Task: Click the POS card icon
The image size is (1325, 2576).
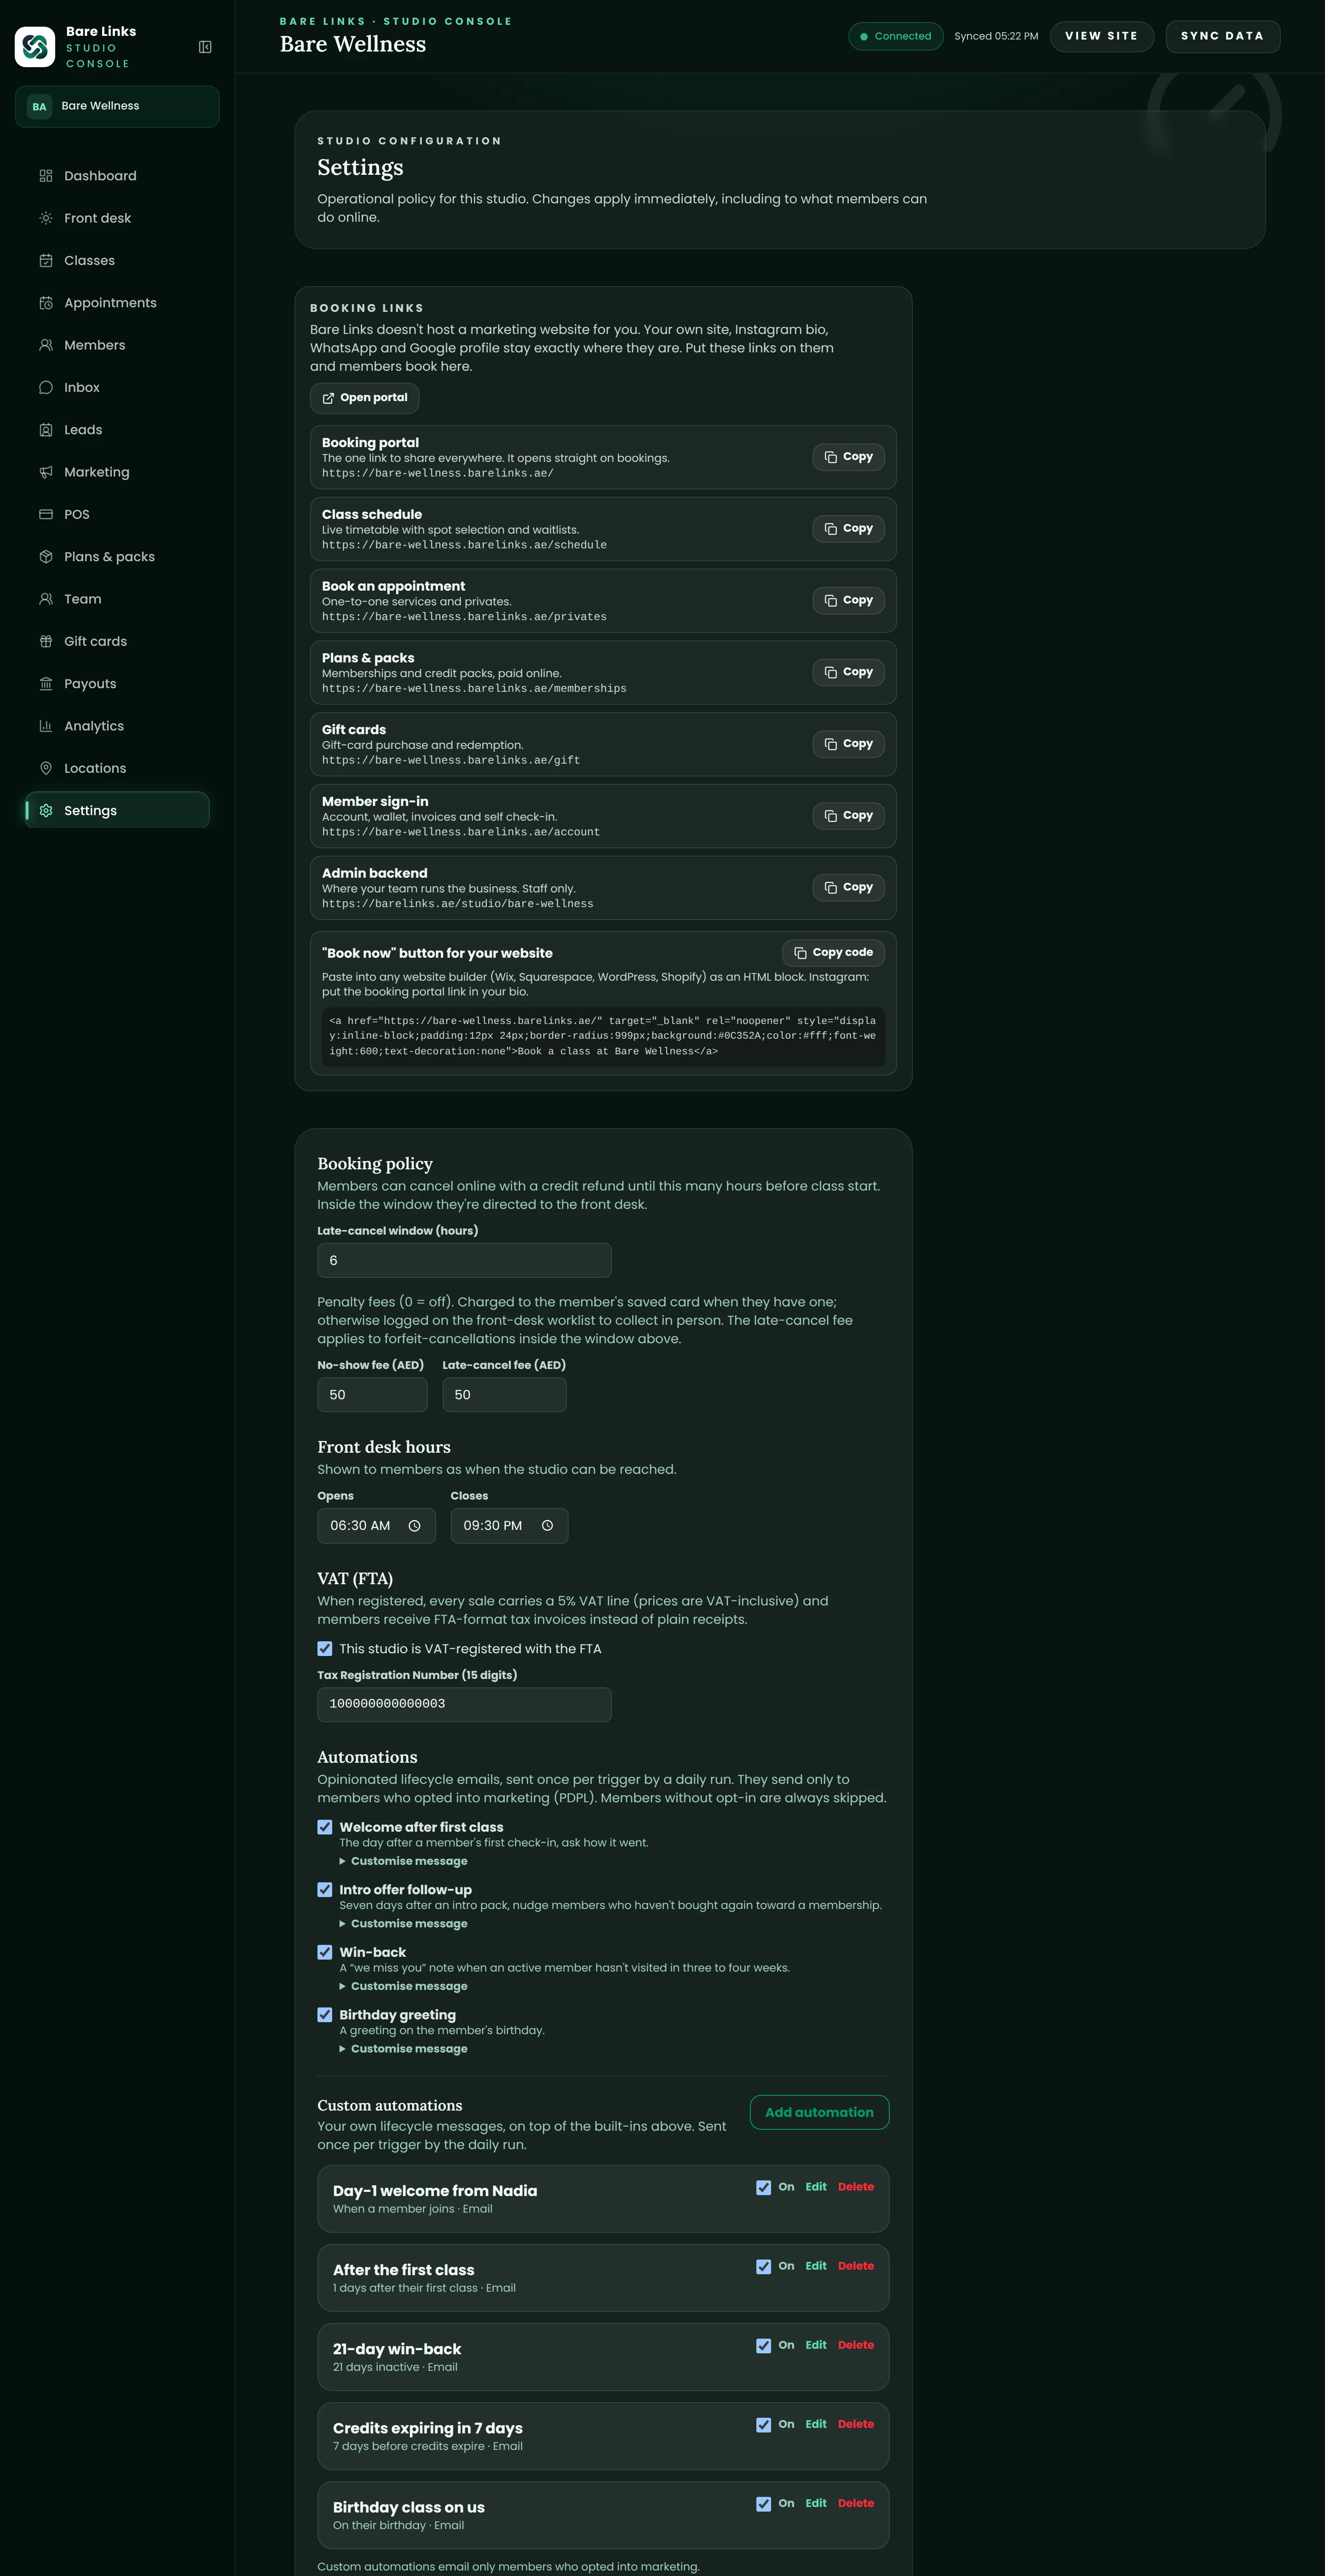Action: (x=46, y=514)
